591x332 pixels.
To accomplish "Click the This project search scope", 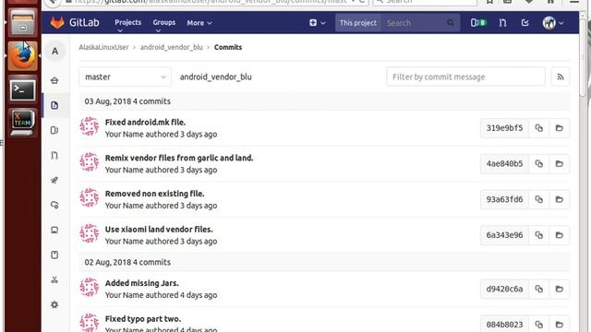I will [358, 23].
